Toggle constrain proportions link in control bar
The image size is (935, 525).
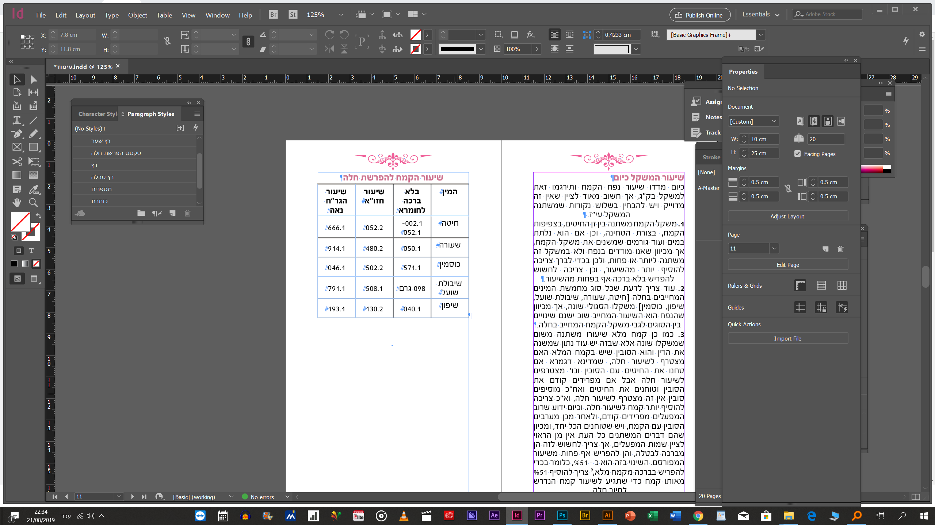click(x=168, y=41)
